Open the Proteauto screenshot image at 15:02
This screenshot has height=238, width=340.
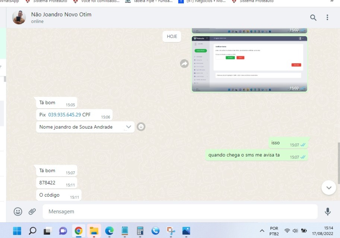tap(249, 64)
